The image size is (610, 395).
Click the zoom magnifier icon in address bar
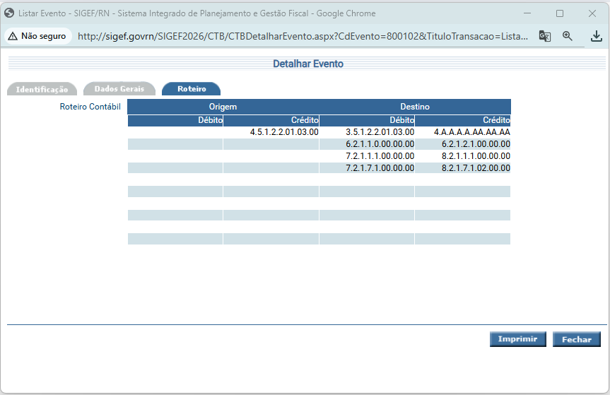(568, 36)
